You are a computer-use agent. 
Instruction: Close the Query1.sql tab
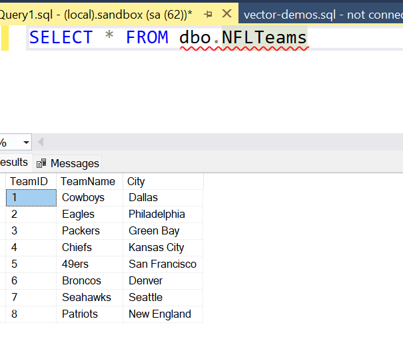click(226, 13)
